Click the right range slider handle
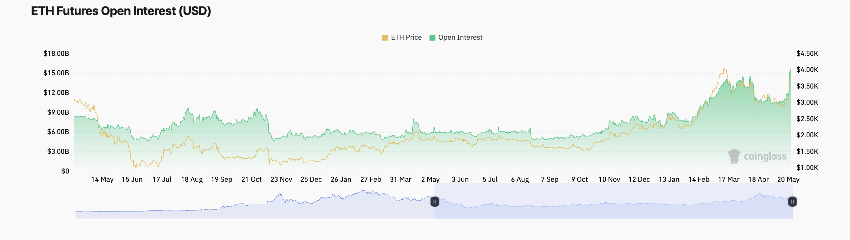850x240 pixels. click(792, 201)
